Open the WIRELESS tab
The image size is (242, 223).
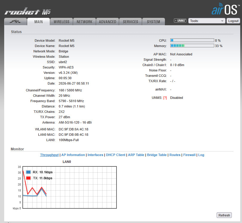coord(62,22)
